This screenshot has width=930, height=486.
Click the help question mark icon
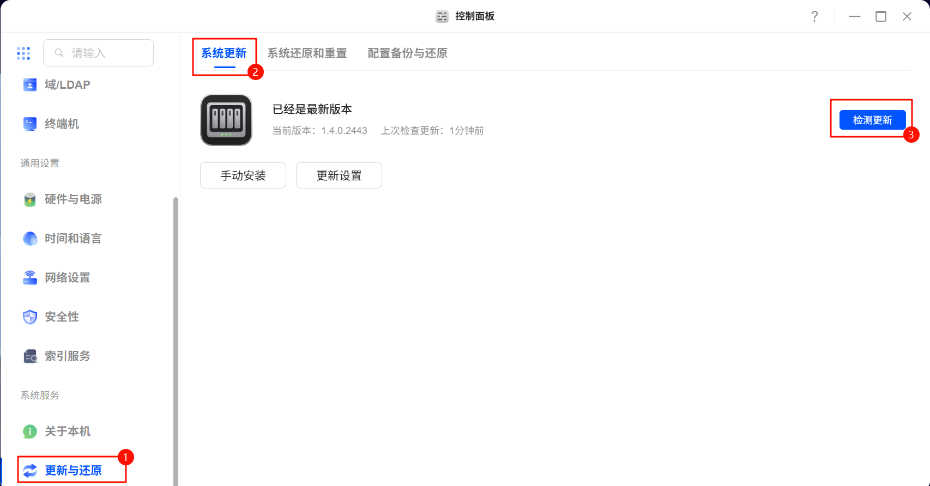click(814, 16)
